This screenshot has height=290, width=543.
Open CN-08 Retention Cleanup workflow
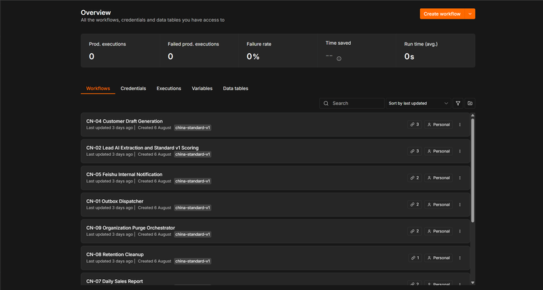point(275,258)
